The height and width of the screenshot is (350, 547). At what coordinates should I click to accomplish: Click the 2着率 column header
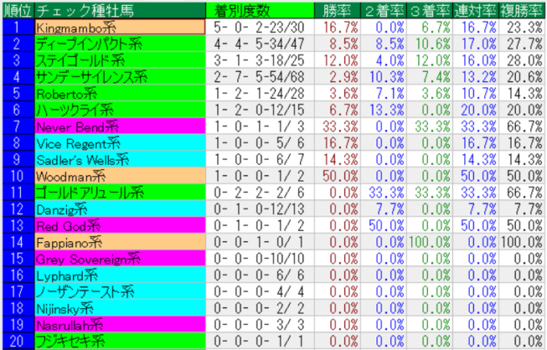(378, 10)
